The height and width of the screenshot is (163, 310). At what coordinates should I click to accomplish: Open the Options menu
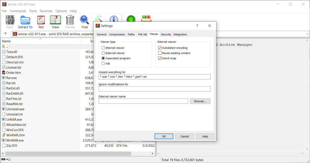(61, 11)
